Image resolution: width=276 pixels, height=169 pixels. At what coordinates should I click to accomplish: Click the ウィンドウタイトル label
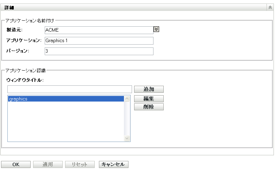[x=25, y=80]
